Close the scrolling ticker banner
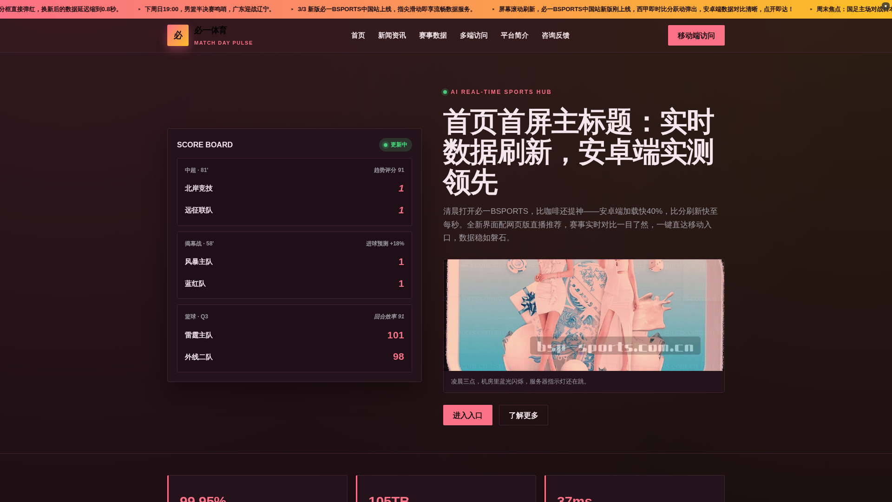This screenshot has width=892, height=502. tap(885, 6)
